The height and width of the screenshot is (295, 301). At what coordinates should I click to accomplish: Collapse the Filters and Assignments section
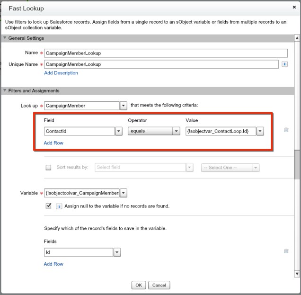(x=5, y=91)
